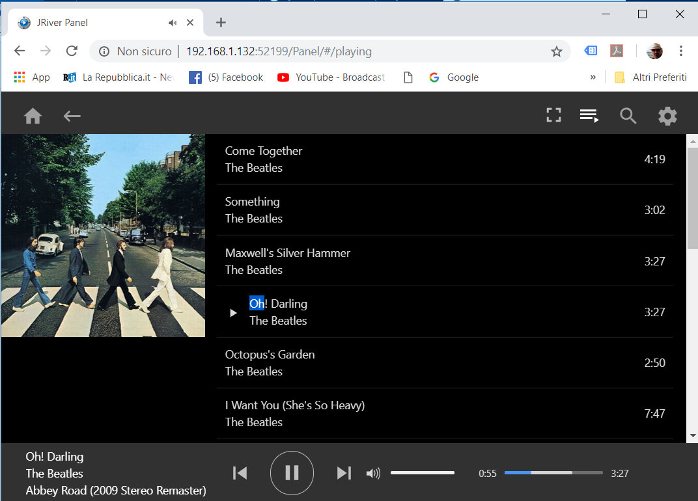Go to JRiver Panel home
The image size is (698, 501).
33,116
